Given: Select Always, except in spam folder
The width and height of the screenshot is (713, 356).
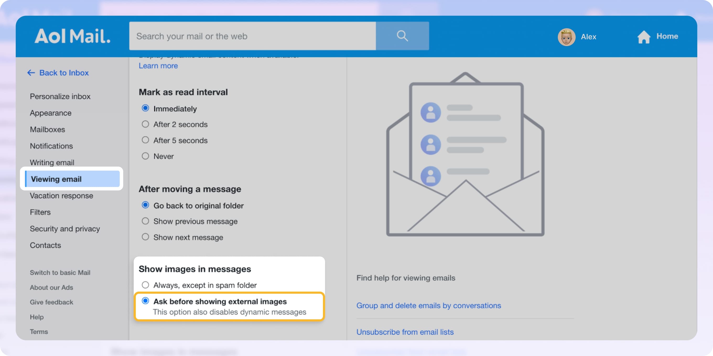Looking at the screenshot, I should tap(145, 285).
